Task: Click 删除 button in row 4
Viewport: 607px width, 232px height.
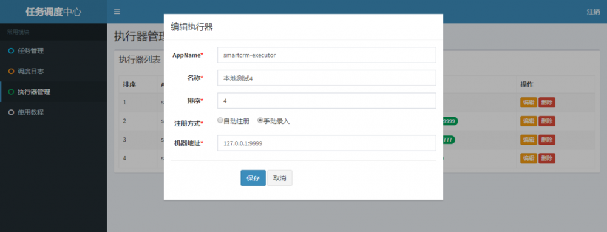Action: pyautogui.click(x=547, y=159)
